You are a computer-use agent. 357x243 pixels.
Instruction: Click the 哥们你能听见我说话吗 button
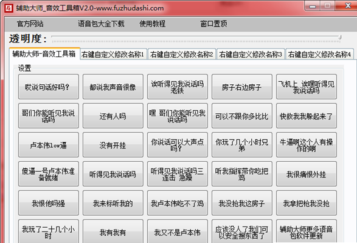pyautogui.click(x=49, y=116)
